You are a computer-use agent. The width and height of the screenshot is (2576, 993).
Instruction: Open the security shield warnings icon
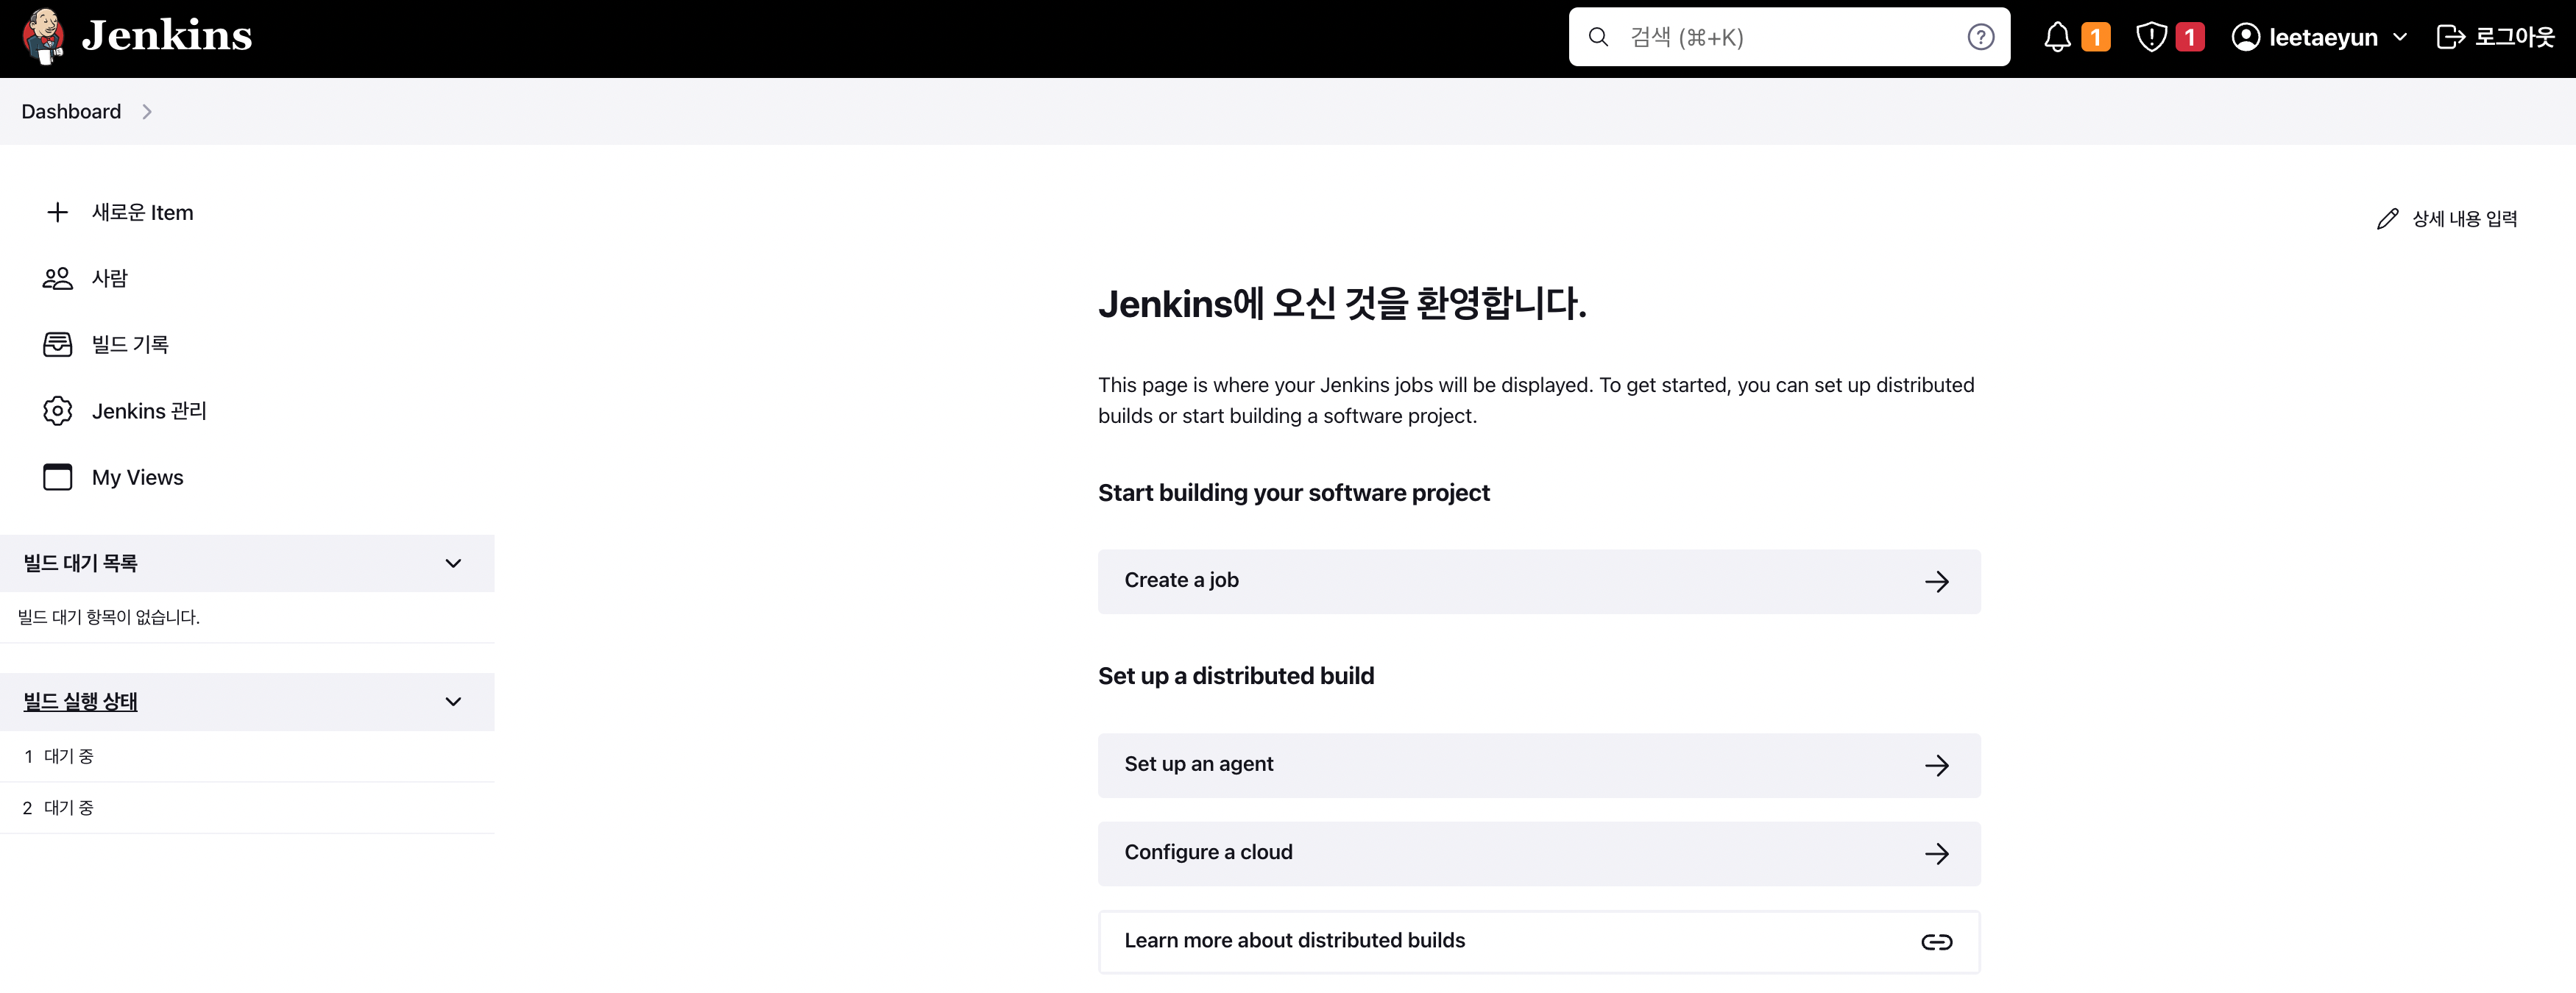point(2150,37)
